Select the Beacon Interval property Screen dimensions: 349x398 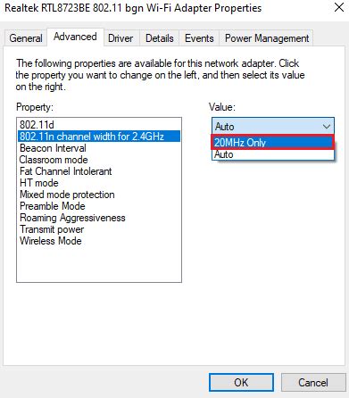pyautogui.click(x=99, y=148)
